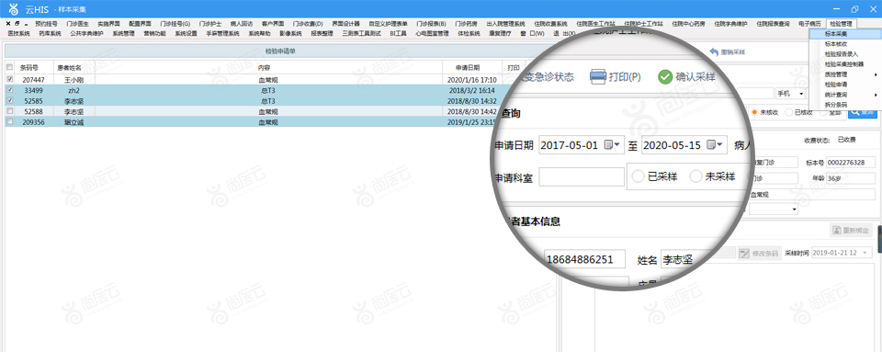Expand the 质控管理 submenu arrow

point(876,74)
